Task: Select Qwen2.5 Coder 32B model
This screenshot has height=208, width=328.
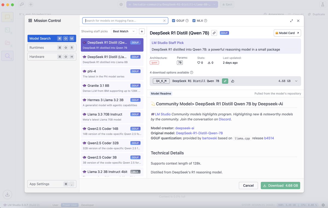Action: pyautogui.click(x=112, y=146)
